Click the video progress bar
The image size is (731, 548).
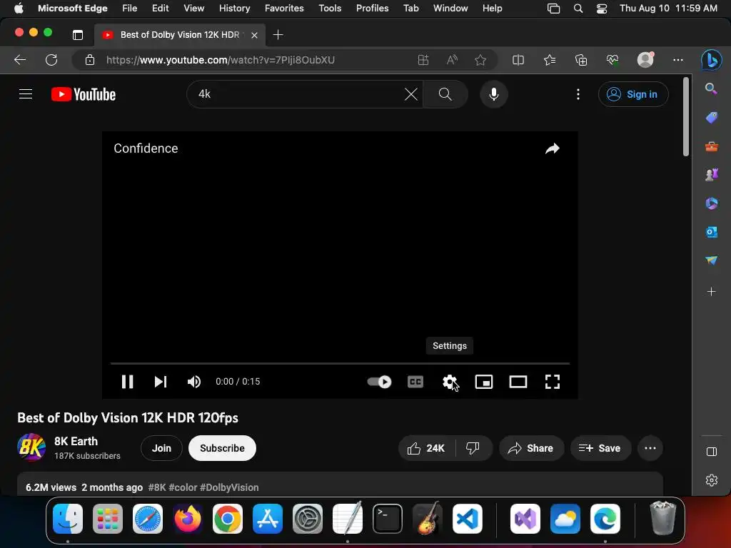[x=340, y=363]
